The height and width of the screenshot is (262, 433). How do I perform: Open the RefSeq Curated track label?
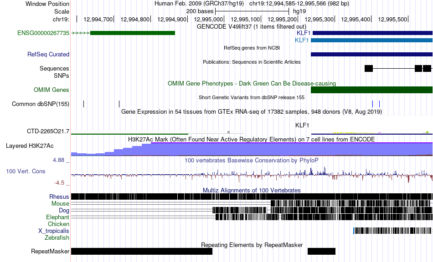coord(48,54)
